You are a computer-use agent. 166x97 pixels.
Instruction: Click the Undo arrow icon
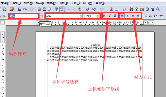(94, 9)
